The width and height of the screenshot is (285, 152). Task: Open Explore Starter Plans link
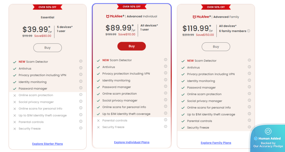coord(47,144)
